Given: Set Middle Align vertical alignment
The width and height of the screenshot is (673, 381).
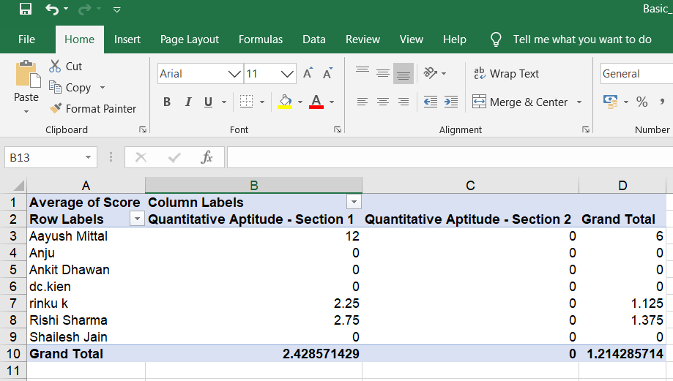Looking at the screenshot, I should click(383, 73).
